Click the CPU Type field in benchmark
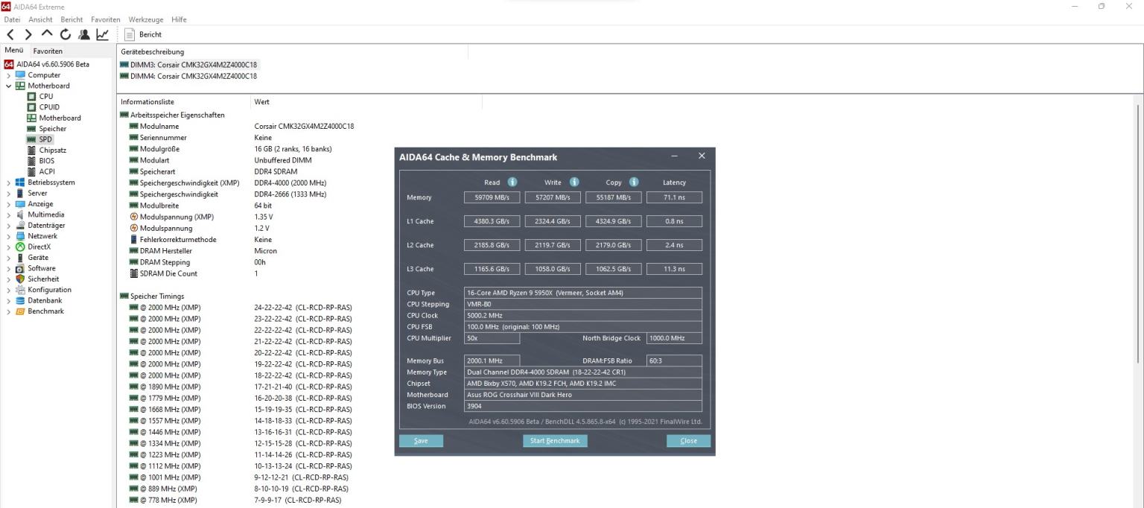This screenshot has height=508, width=1144. point(582,293)
